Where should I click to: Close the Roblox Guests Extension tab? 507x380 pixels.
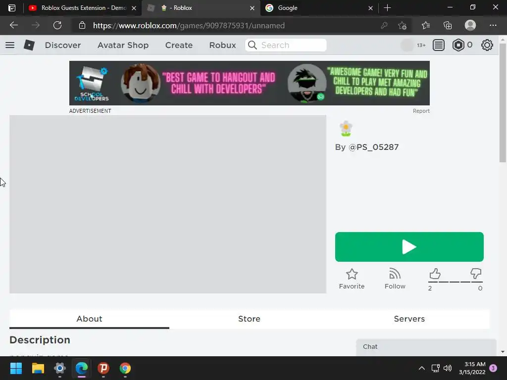point(134,8)
